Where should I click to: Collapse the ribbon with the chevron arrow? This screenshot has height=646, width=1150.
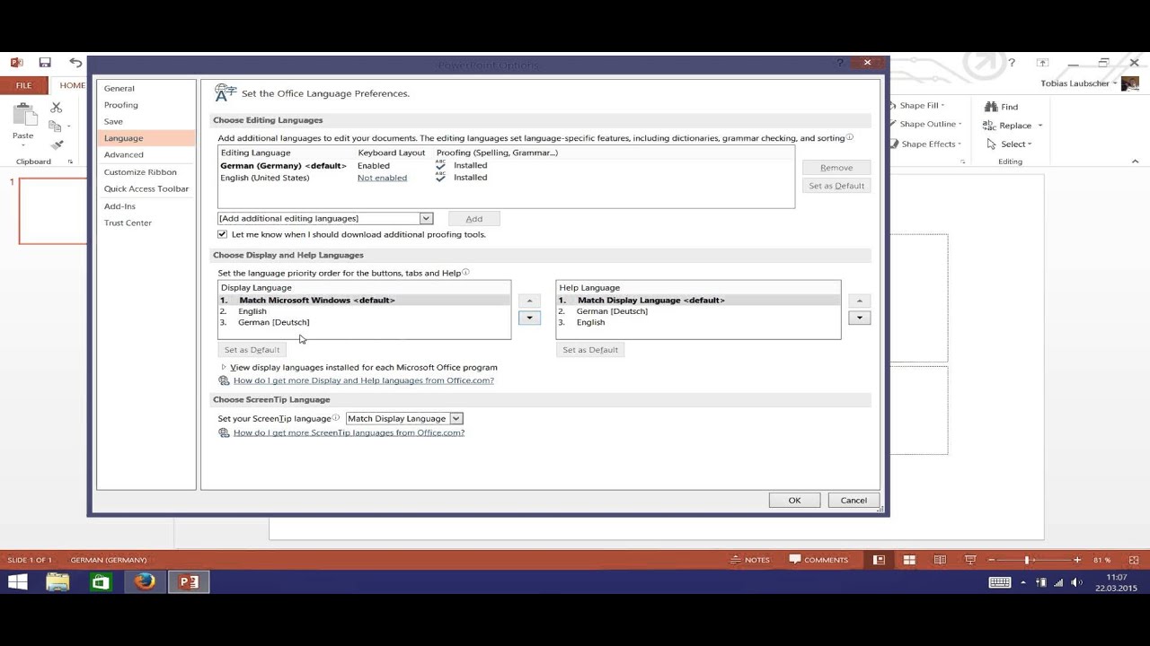(1135, 161)
